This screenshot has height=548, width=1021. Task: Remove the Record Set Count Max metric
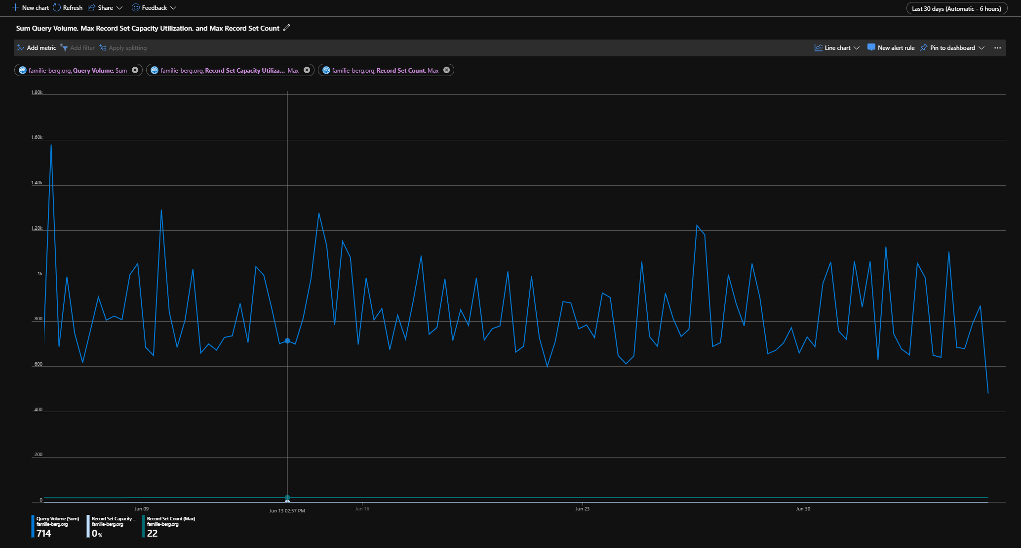[446, 70]
